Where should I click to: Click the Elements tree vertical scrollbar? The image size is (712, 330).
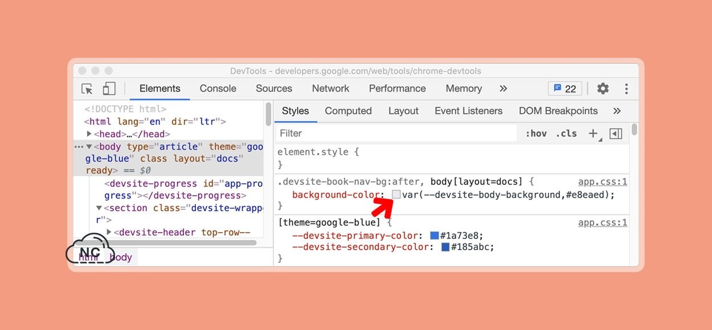point(268,114)
